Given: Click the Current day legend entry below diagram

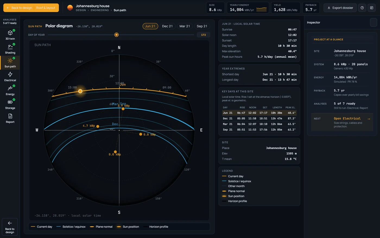Looking at the screenshot, I should tap(42, 227).
